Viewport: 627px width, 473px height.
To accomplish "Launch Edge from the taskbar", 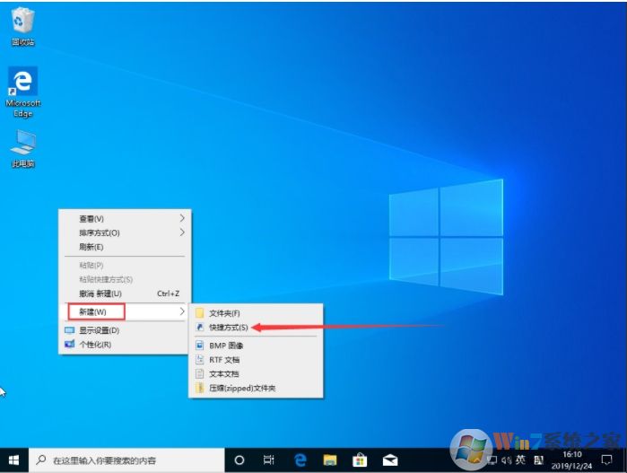I will [x=300, y=460].
